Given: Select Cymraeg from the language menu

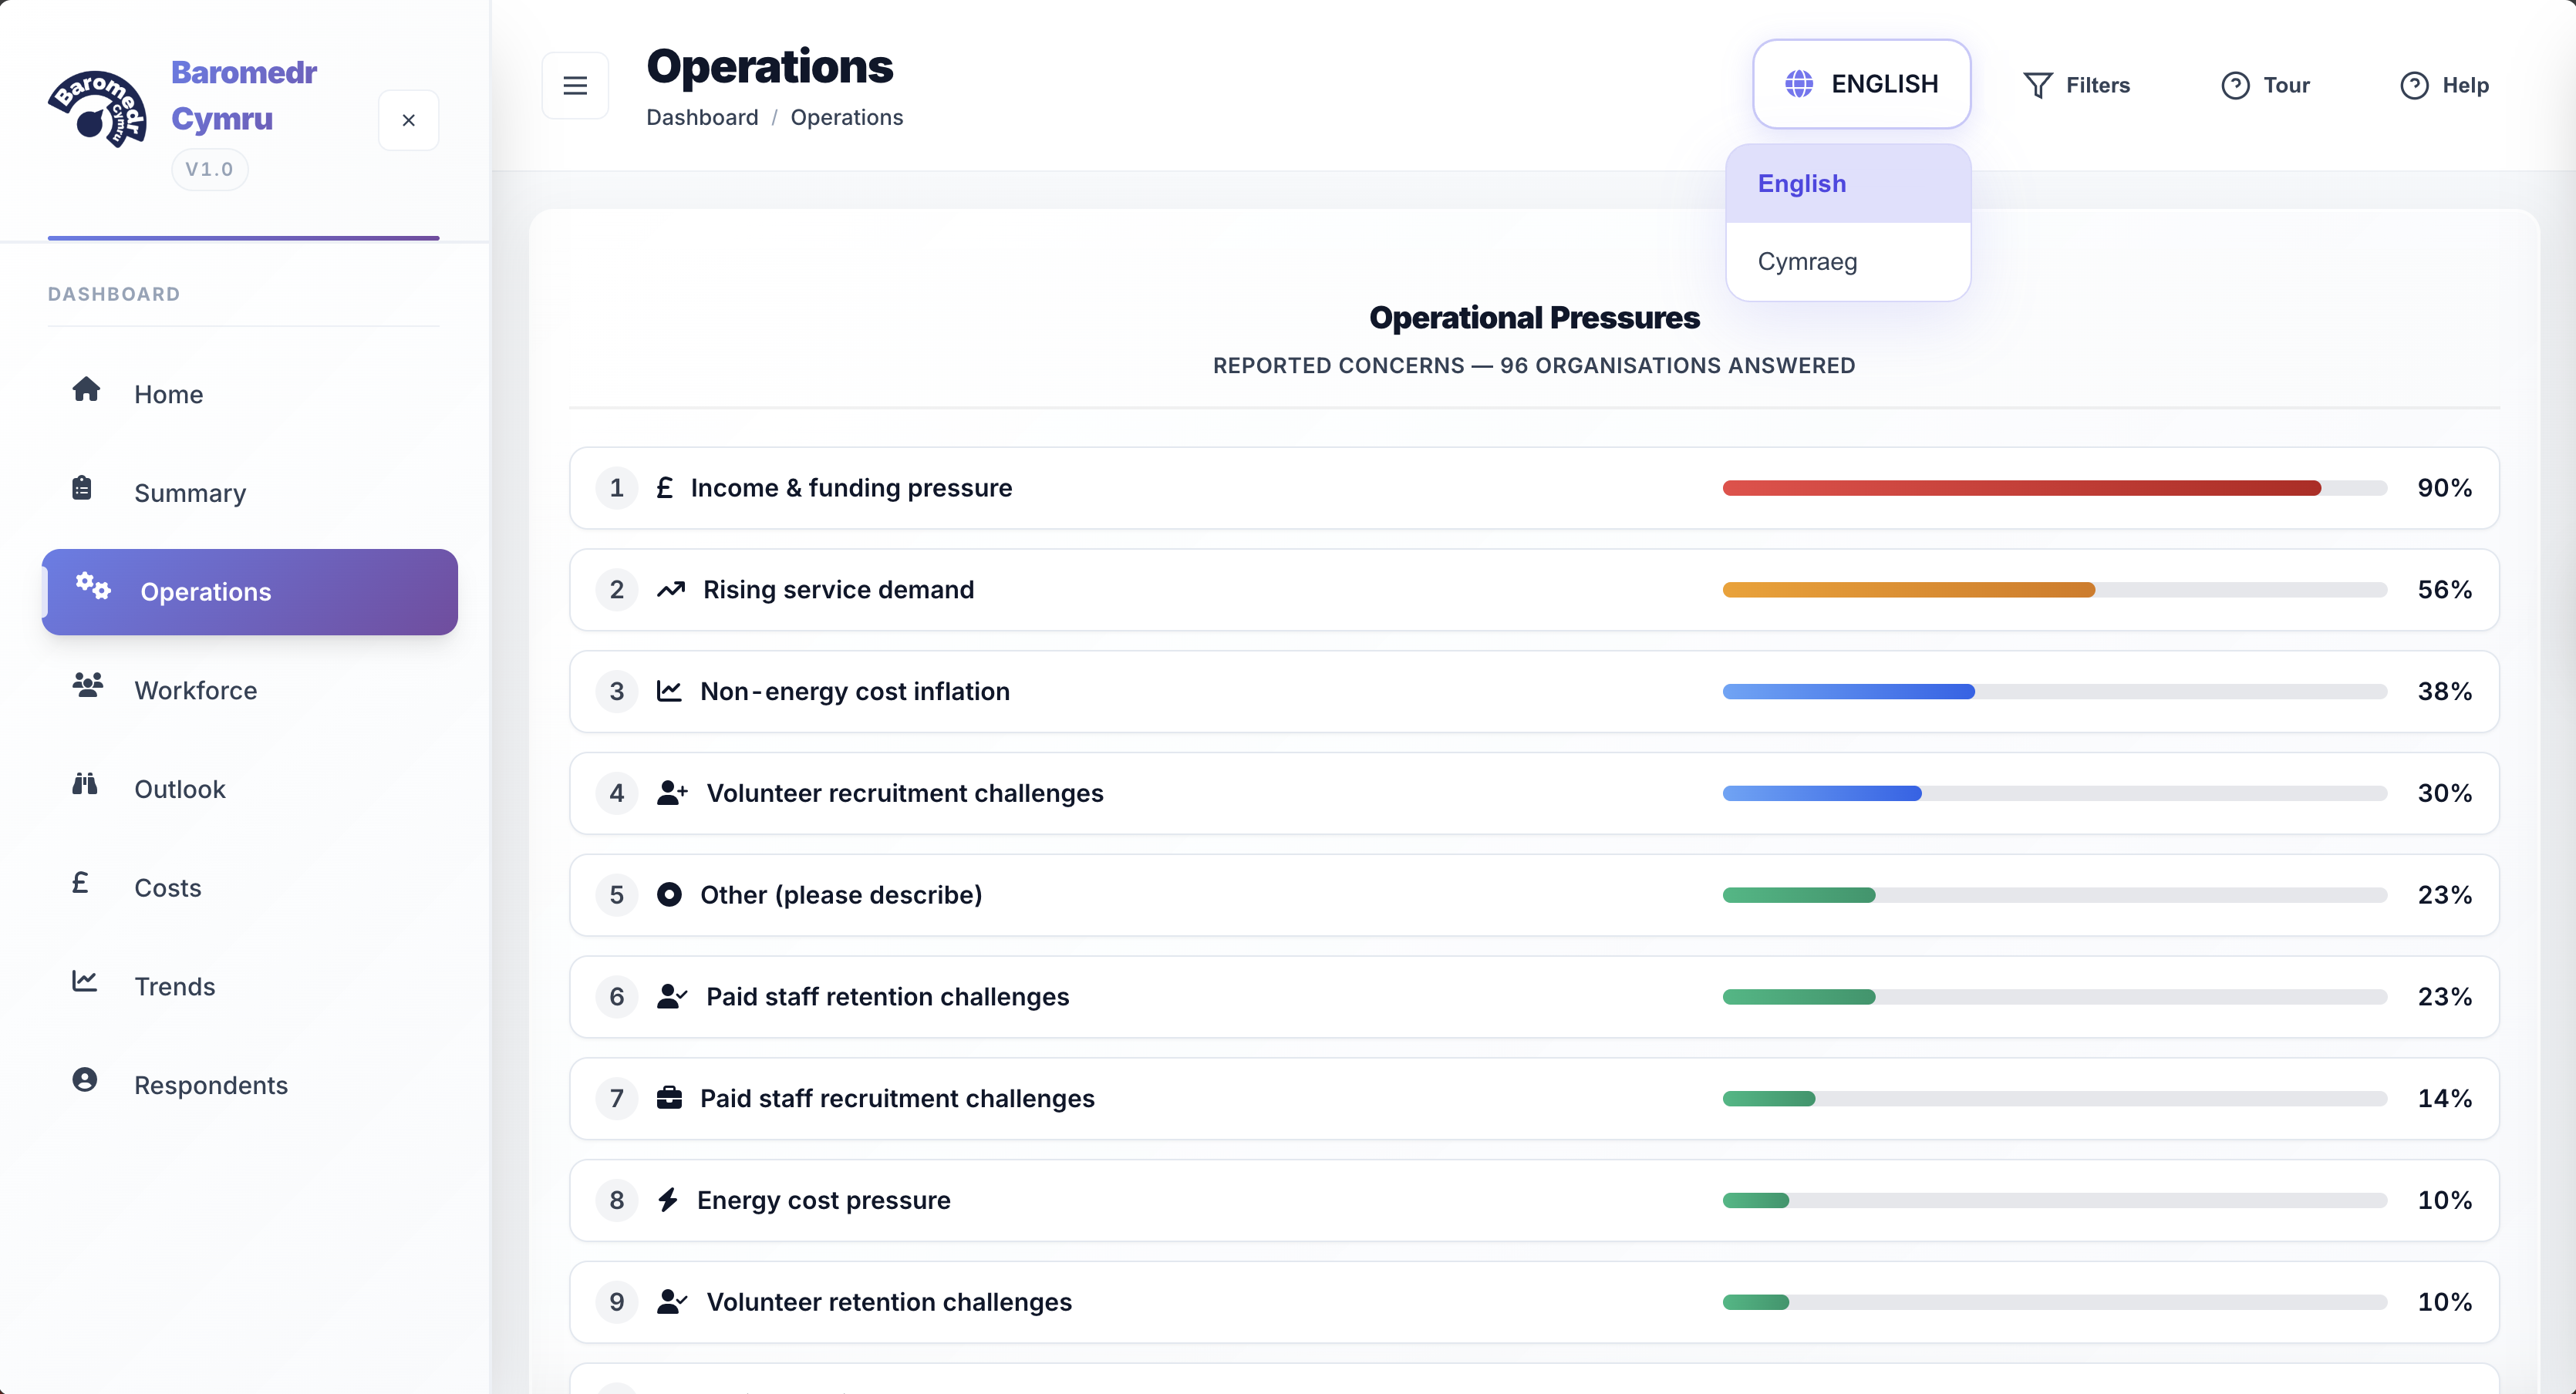Looking at the screenshot, I should tap(1807, 261).
